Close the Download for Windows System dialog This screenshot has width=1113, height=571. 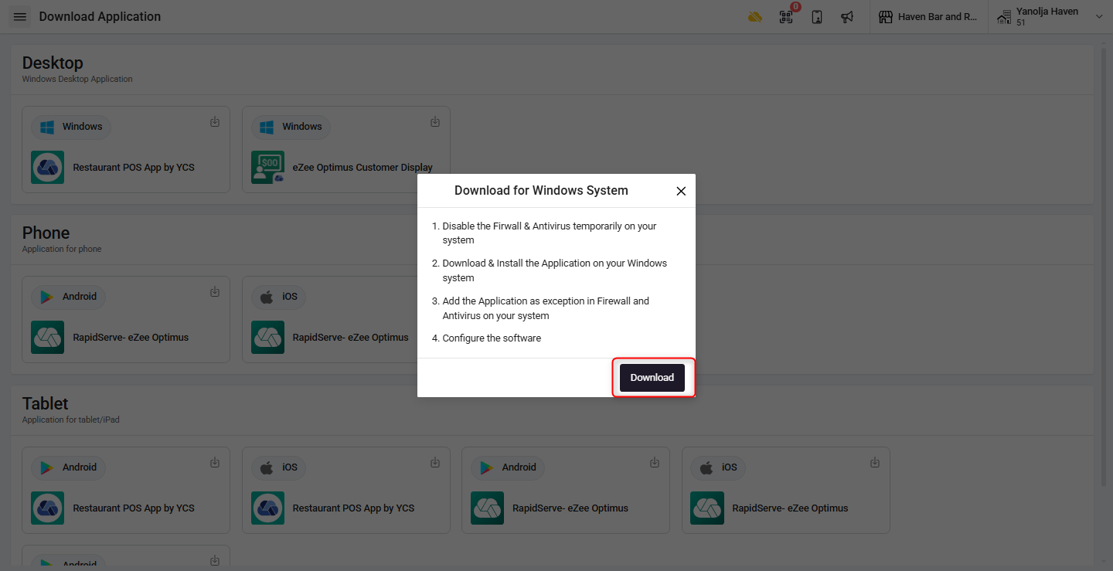coord(681,191)
